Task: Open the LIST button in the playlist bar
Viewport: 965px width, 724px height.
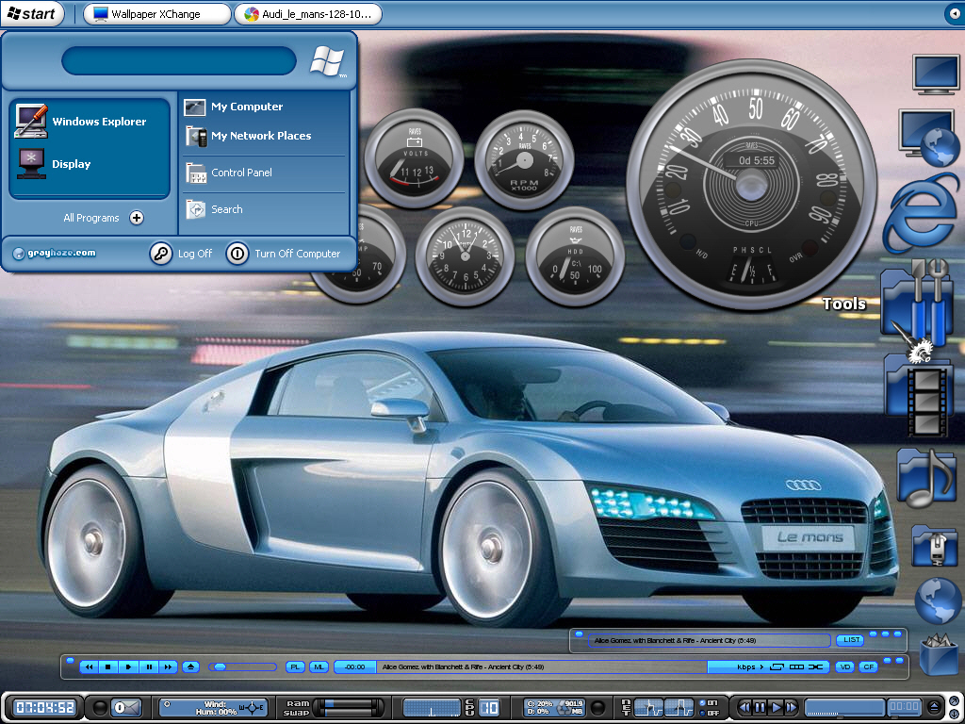Action: [851, 640]
